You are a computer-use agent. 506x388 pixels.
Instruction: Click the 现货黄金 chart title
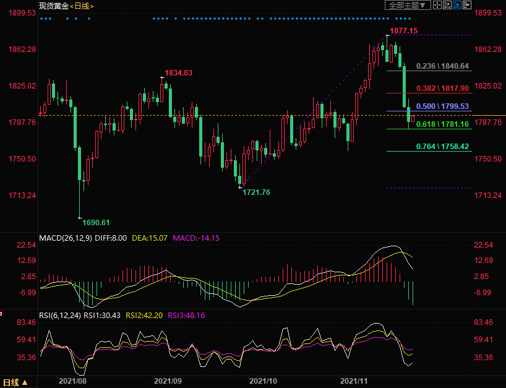pos(53,6)
